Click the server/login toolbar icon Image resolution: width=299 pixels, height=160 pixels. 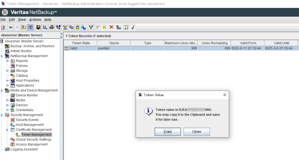coord(3,27)
